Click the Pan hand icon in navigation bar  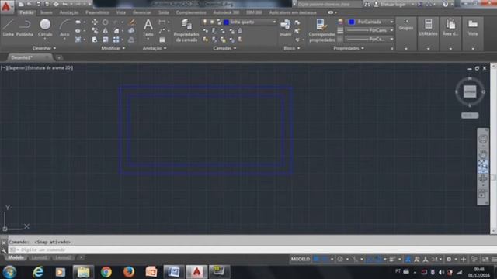pos(483,155)
